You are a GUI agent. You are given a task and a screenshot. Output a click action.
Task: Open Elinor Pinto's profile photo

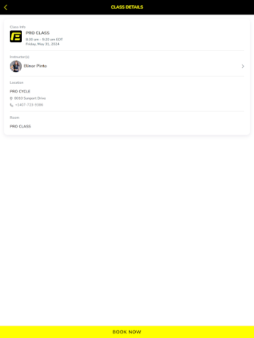[x=16, y=66]
